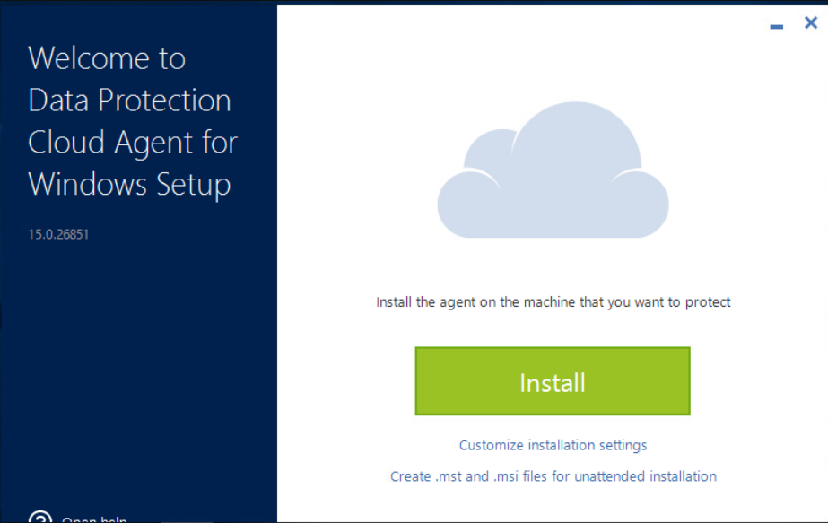Click 'Create' at the start of the bottom link

point(411,476)
